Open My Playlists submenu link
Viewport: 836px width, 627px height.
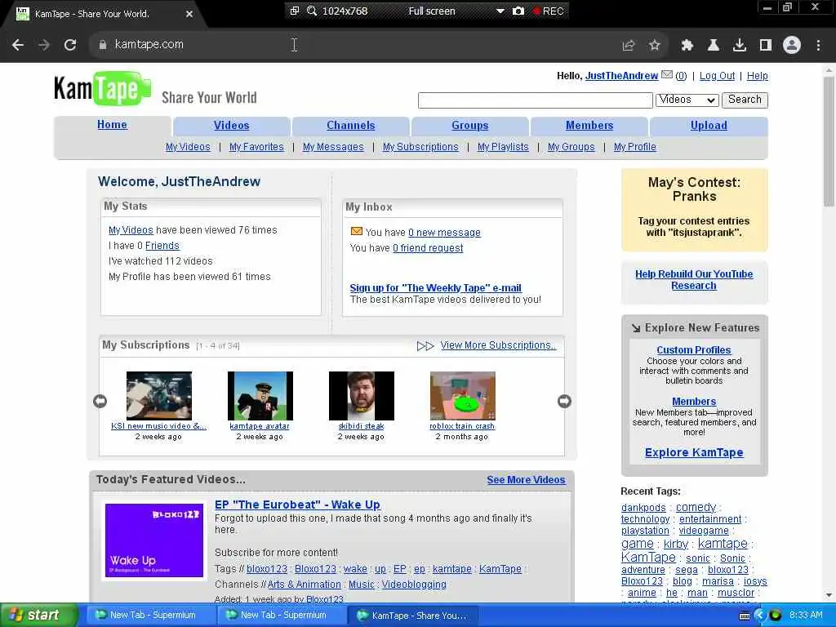click(503, 147)
